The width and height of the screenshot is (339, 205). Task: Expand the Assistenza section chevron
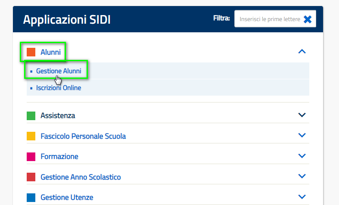[302, 115]
